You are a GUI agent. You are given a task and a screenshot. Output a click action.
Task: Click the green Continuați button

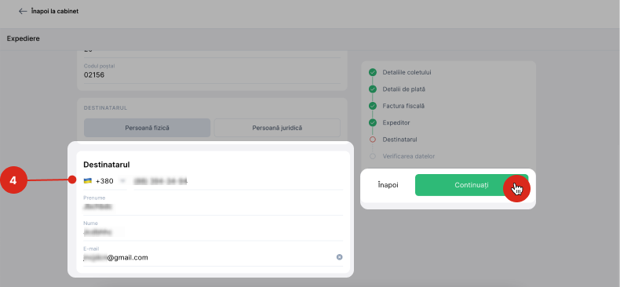tap(472, 185)
